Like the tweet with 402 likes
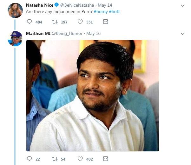This screenshot has height=165, width=191. tap(80, 159)
